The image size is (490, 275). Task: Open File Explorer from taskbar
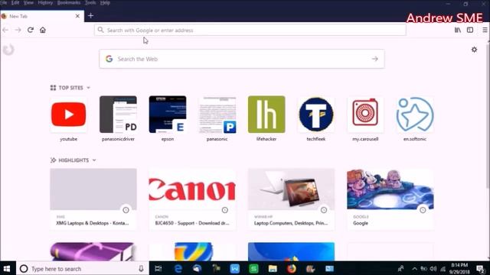[273, 268]
